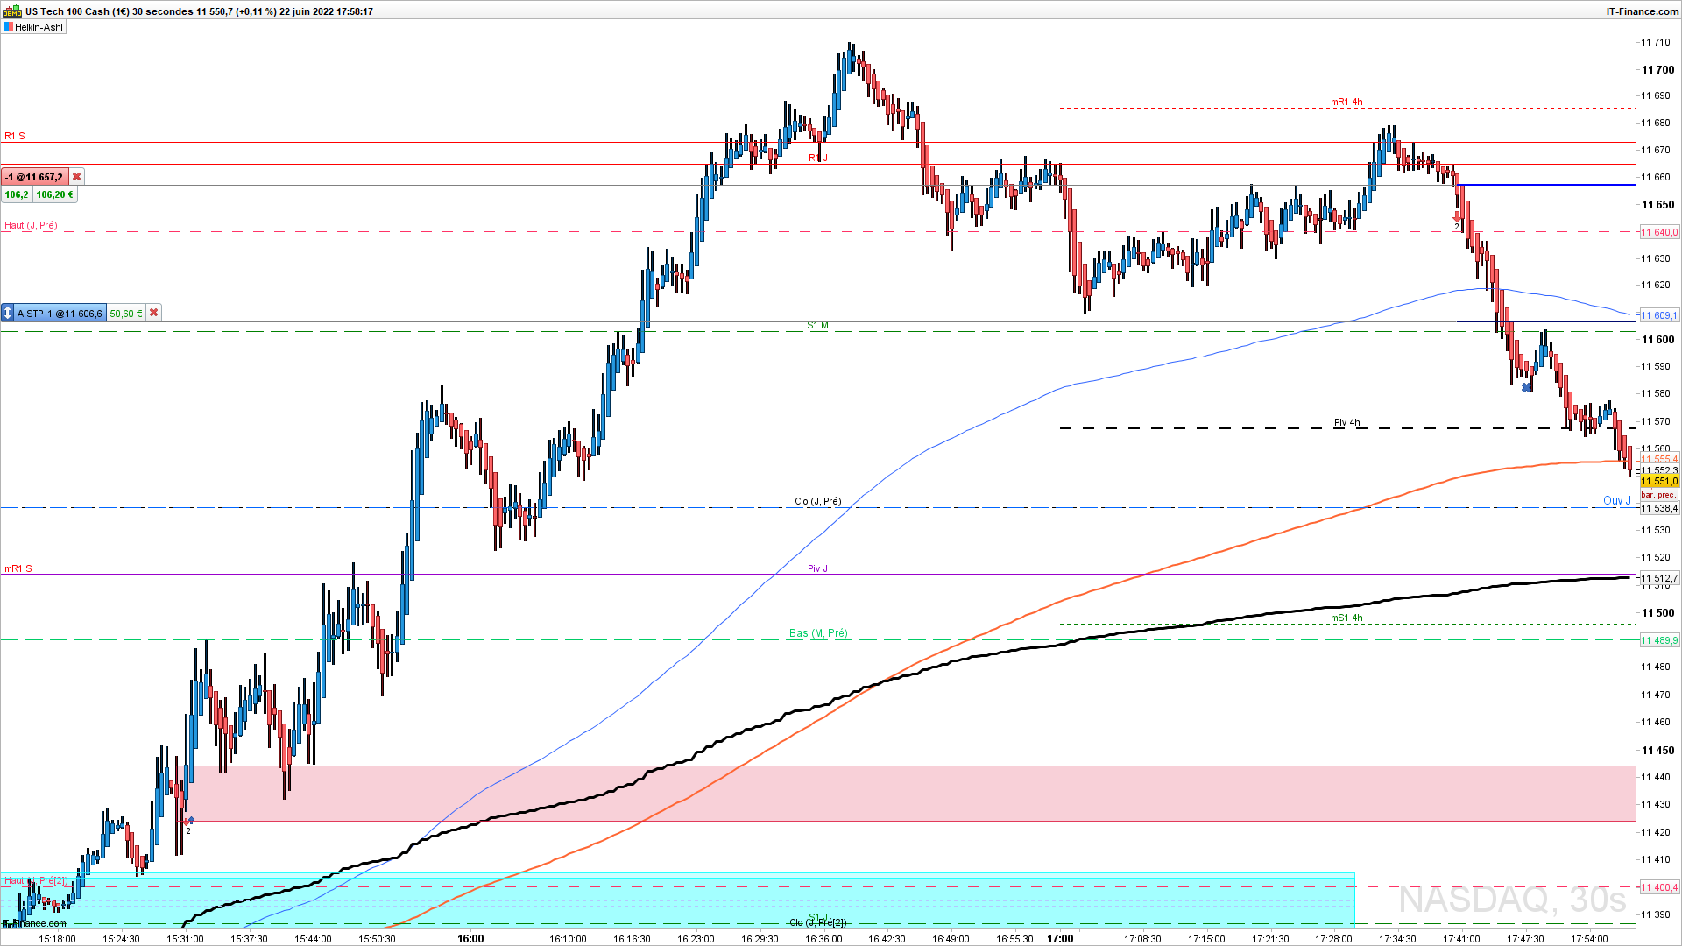Image resolution: width=1682 pixels, height=946 pixels.
Task: Cancel the A:STP 1 @11 606,6 stop order
Action: [x=154, y=313]
